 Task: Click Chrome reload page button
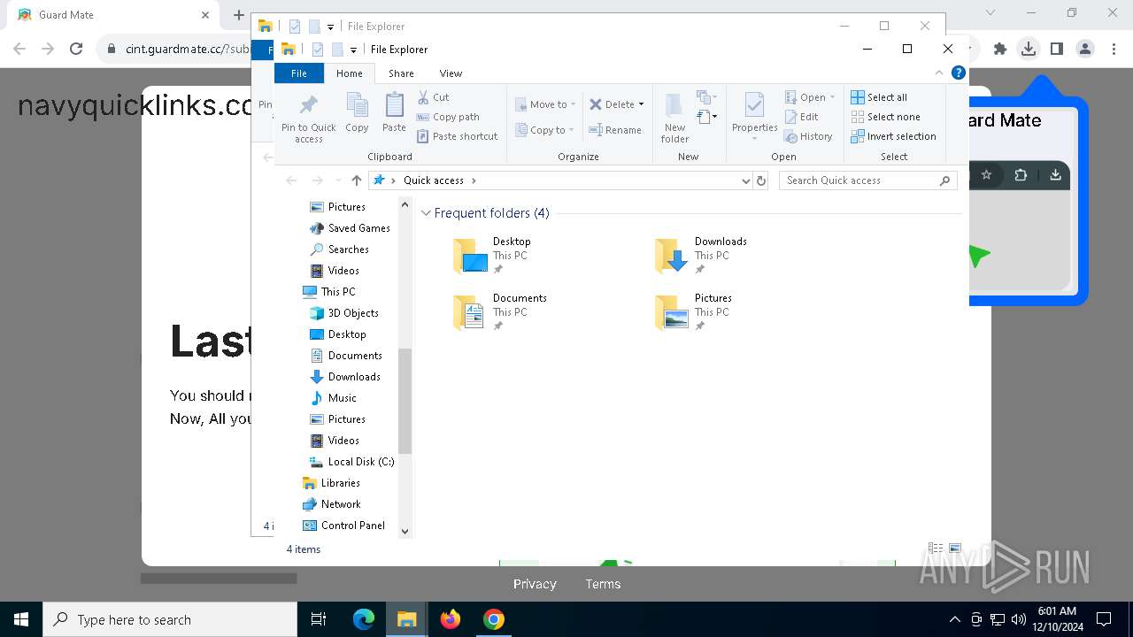point(76,49)
